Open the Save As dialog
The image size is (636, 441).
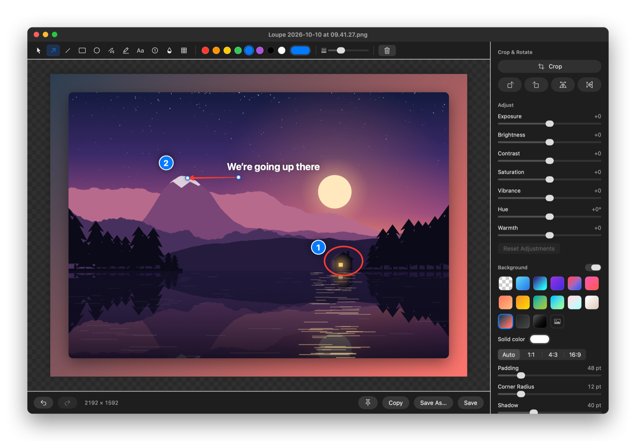tap(433, 403)
